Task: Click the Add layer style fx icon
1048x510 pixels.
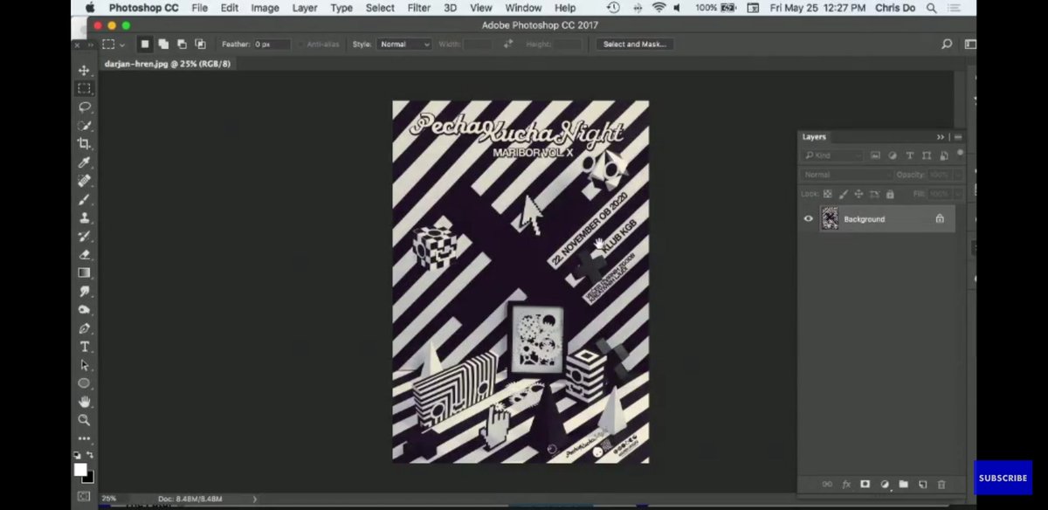Action: 846,484
